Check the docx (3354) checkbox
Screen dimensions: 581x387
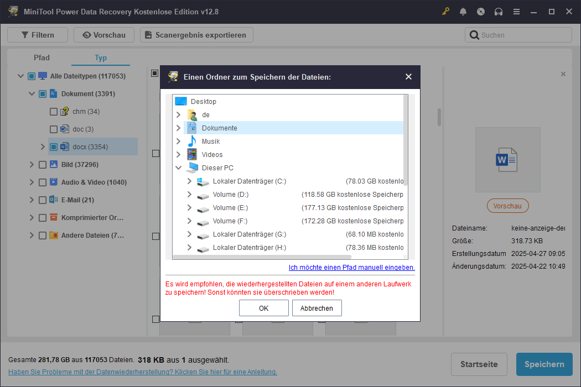(x=54, y=147)
